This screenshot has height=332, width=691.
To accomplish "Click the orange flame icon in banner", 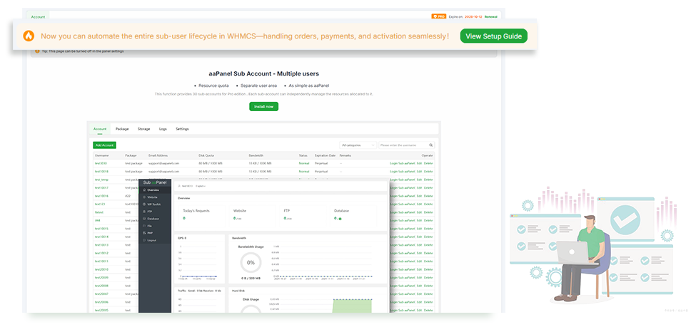I will pos(28,36).
